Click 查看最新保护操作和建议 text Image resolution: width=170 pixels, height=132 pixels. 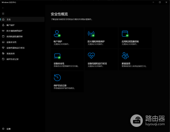pos(64,88)
